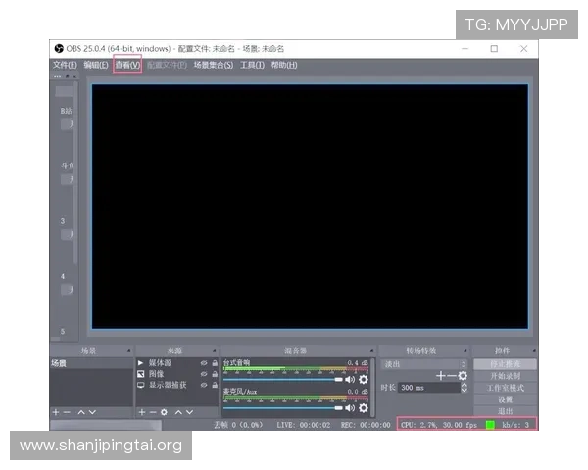Viewport: 588px width, 470px height.
Task: Adjust the 台式音响 volume slider handle
Action: click(x=338, y=380)
